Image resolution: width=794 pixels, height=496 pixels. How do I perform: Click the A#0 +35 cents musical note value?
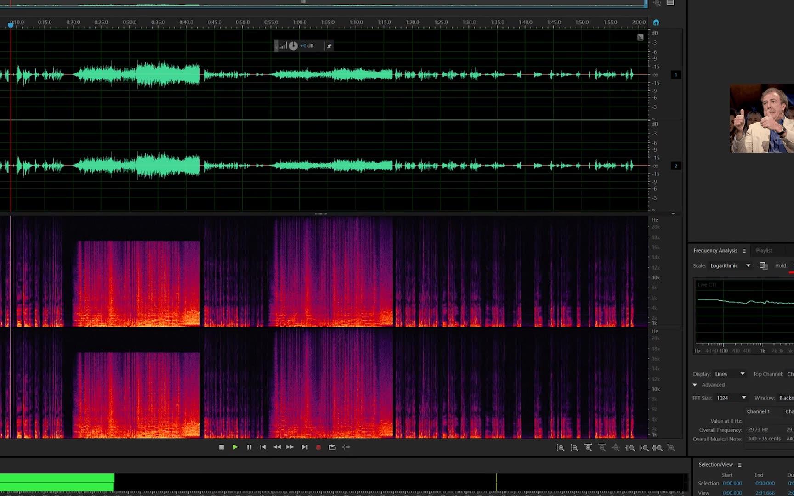[764, 439]
